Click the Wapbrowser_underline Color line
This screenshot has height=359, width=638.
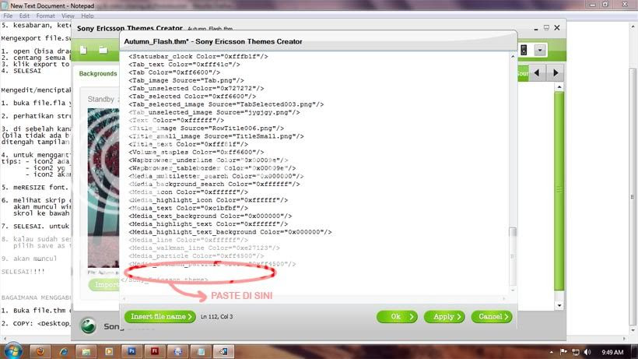point(209,160)
